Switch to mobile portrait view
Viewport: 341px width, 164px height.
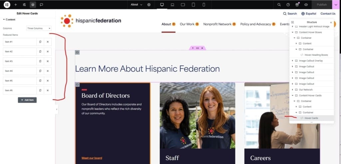pos(204,5)
